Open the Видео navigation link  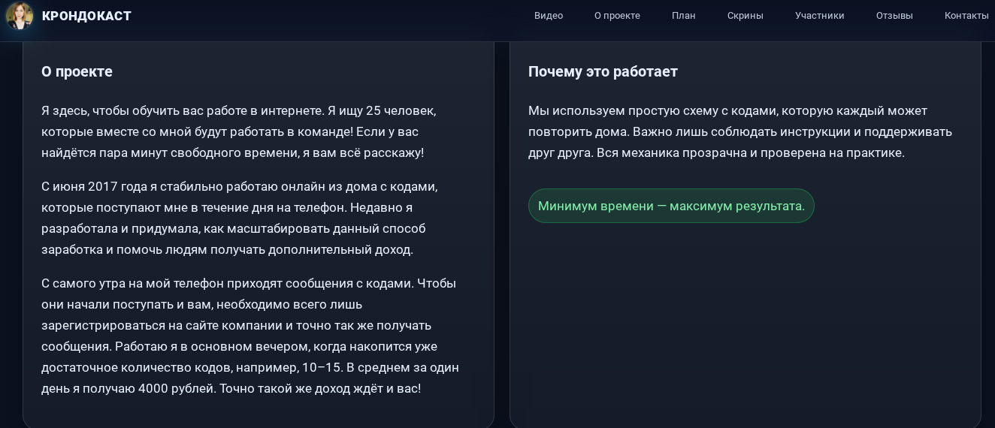click(548, 16)
